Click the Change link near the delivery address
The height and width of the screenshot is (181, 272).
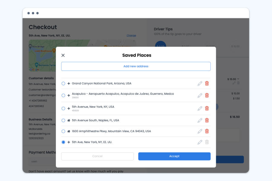[131, 35]
